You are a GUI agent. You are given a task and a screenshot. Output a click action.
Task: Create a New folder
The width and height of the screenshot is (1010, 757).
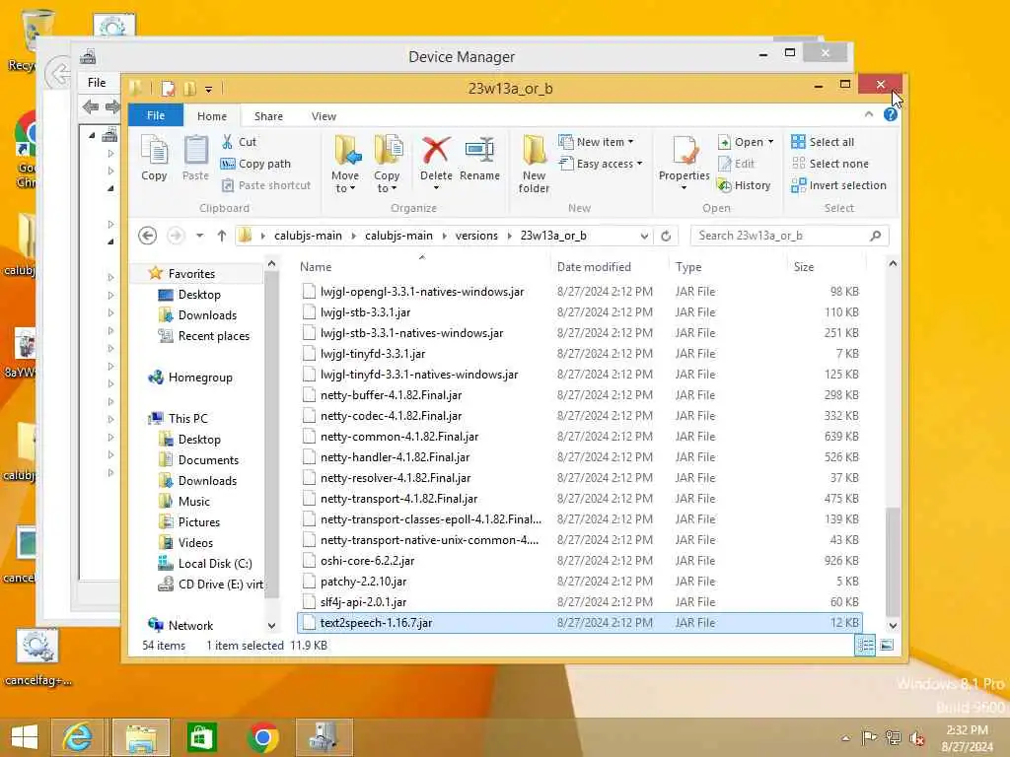click(x=534, y=164)
